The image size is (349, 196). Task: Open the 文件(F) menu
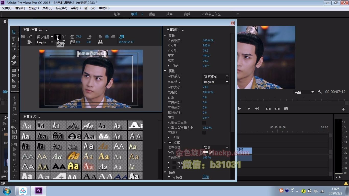(7, 8)
